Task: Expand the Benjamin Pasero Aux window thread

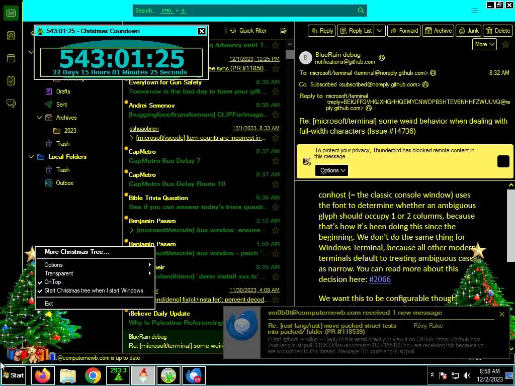Action: [132, 230]
